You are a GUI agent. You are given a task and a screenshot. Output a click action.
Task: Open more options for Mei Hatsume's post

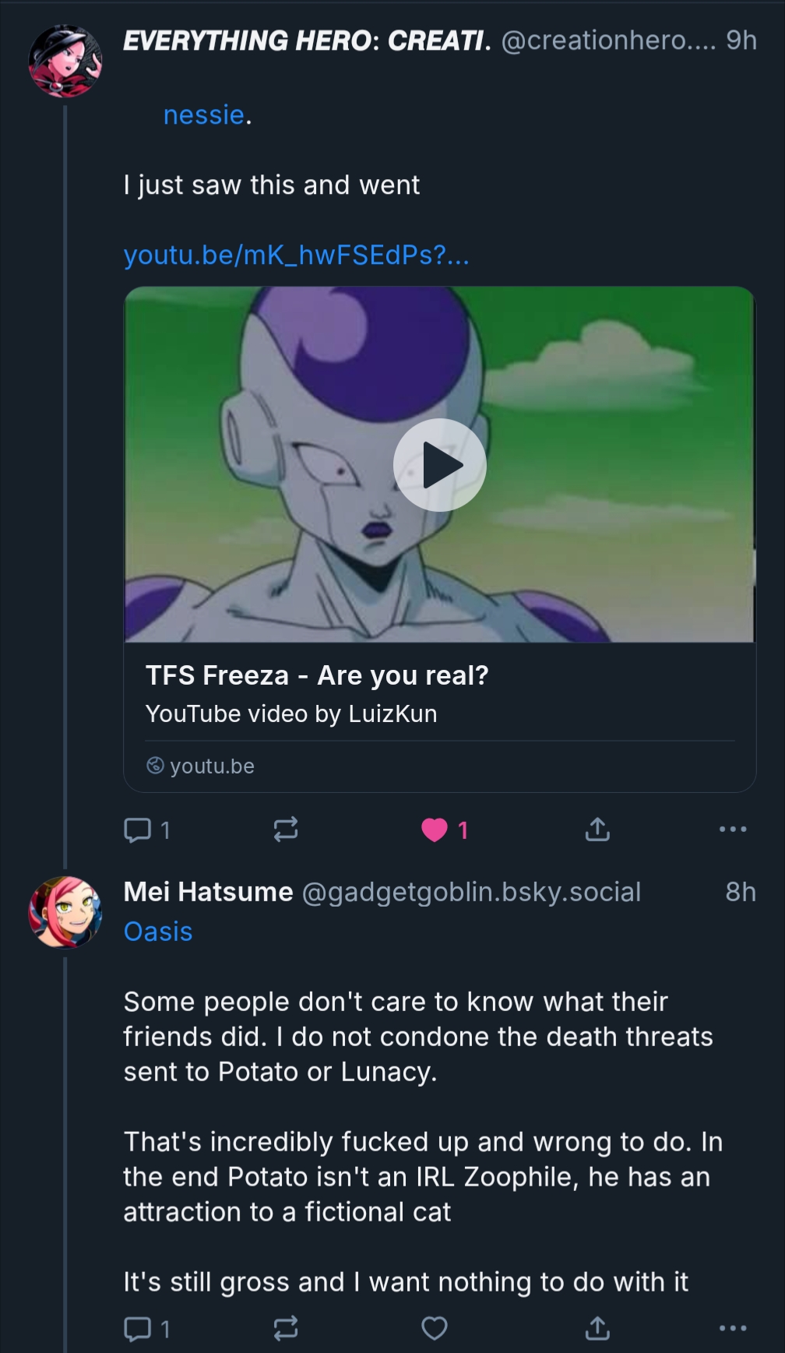pos(733,1328)
